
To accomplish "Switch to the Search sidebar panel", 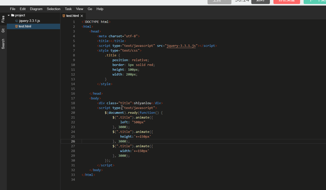I will (3, 44).
